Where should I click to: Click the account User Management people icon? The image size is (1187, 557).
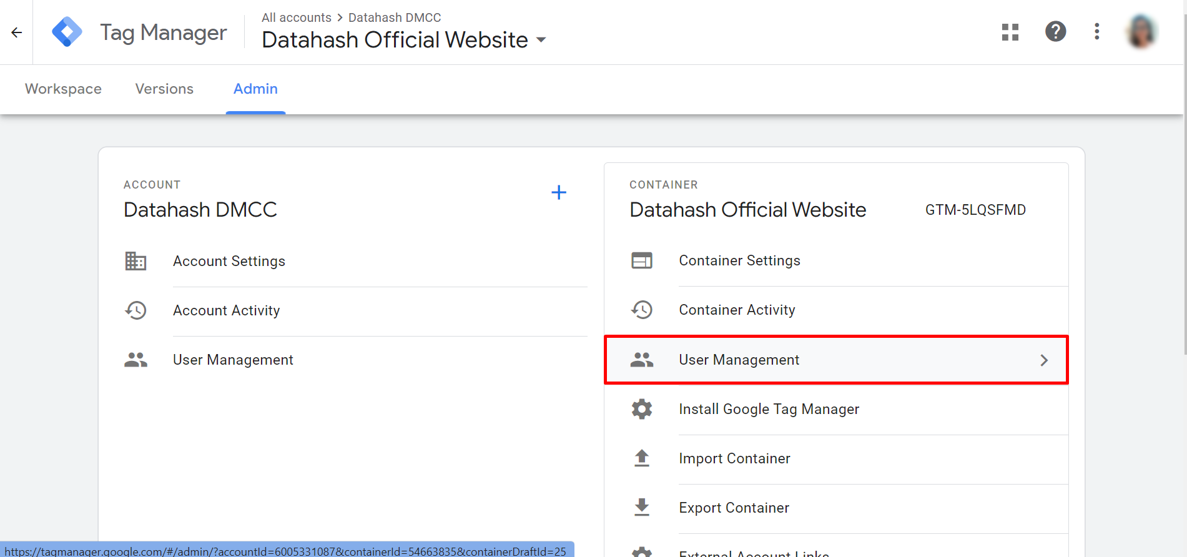pos(135,360)
